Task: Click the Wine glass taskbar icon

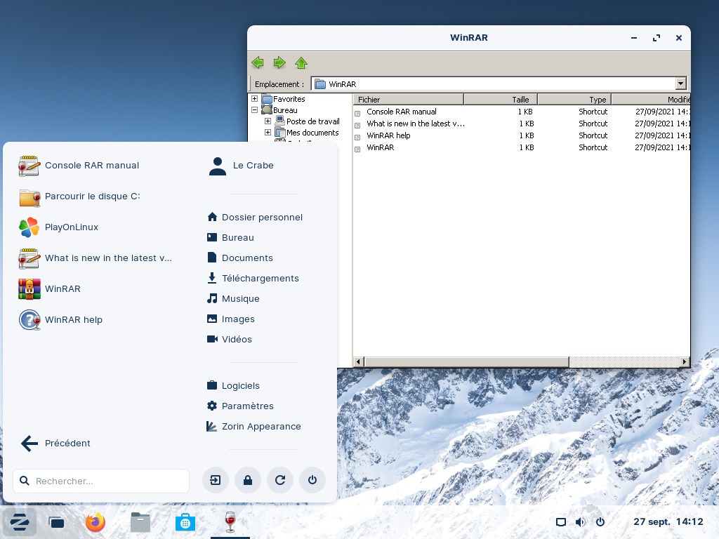Action: (x=230, y=521)
